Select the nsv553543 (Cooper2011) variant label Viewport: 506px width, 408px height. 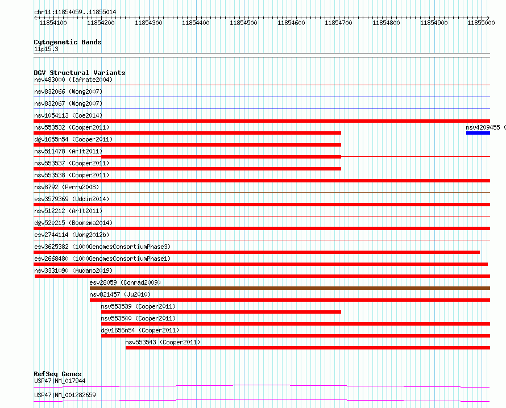(x=163, y=342)
